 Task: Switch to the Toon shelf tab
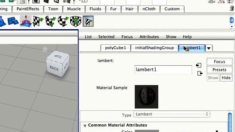coord(53,9)
